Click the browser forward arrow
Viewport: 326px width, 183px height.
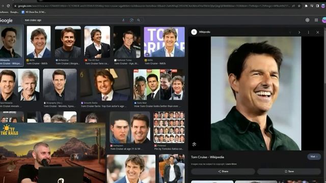[3, 6]
